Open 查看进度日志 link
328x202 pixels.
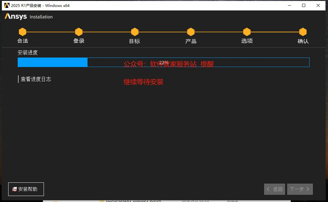click(36, 79)
